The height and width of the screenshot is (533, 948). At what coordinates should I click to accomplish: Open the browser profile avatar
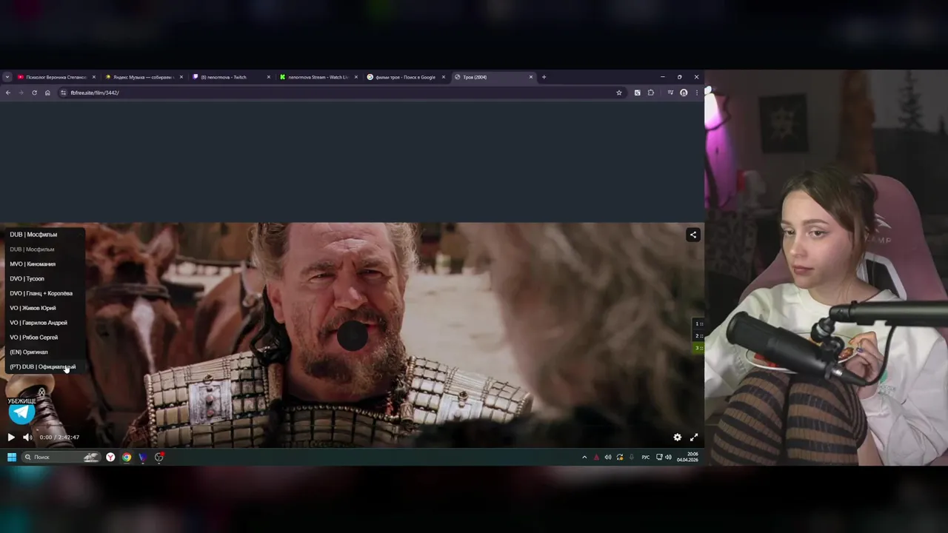point(684,93)
